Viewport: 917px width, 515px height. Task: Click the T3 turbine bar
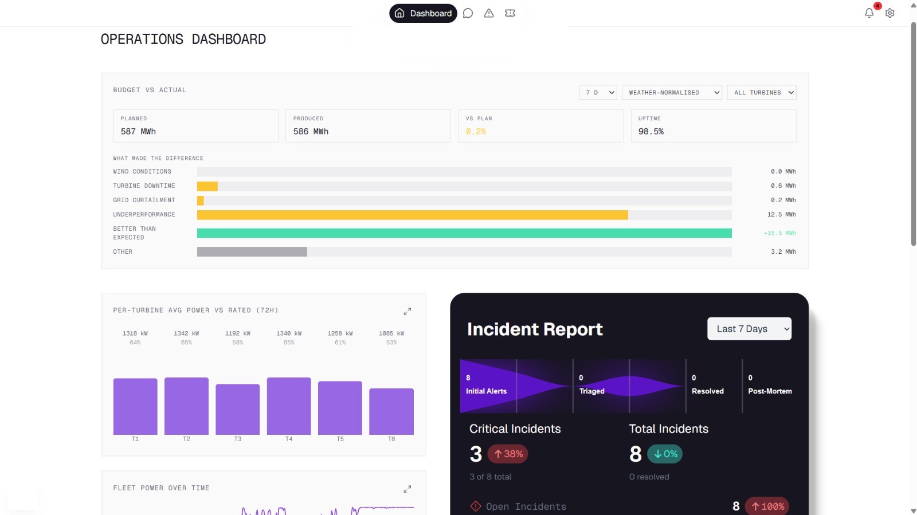pyautogui.click(x=238, y=409)
